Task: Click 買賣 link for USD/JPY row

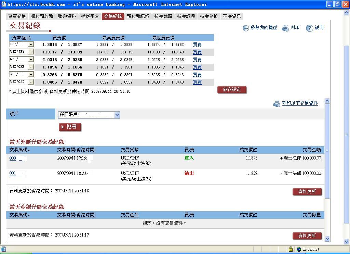Action: pyautogui.click(x=197, y=52)
